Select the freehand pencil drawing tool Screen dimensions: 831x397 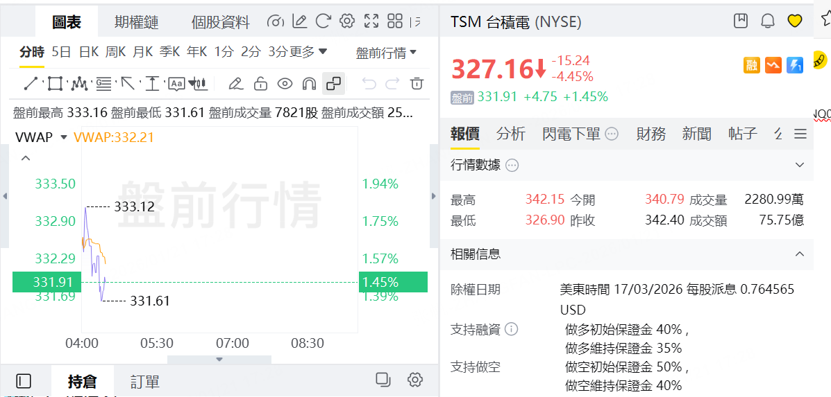(x=235, y=84)
